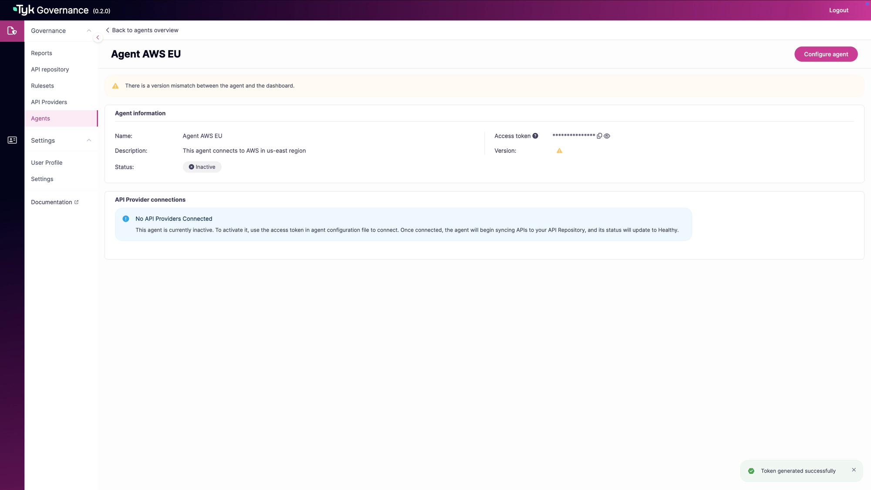Click the Version warning triangle icon
This screenshot has width=871, height=490.
pos(559,151)
